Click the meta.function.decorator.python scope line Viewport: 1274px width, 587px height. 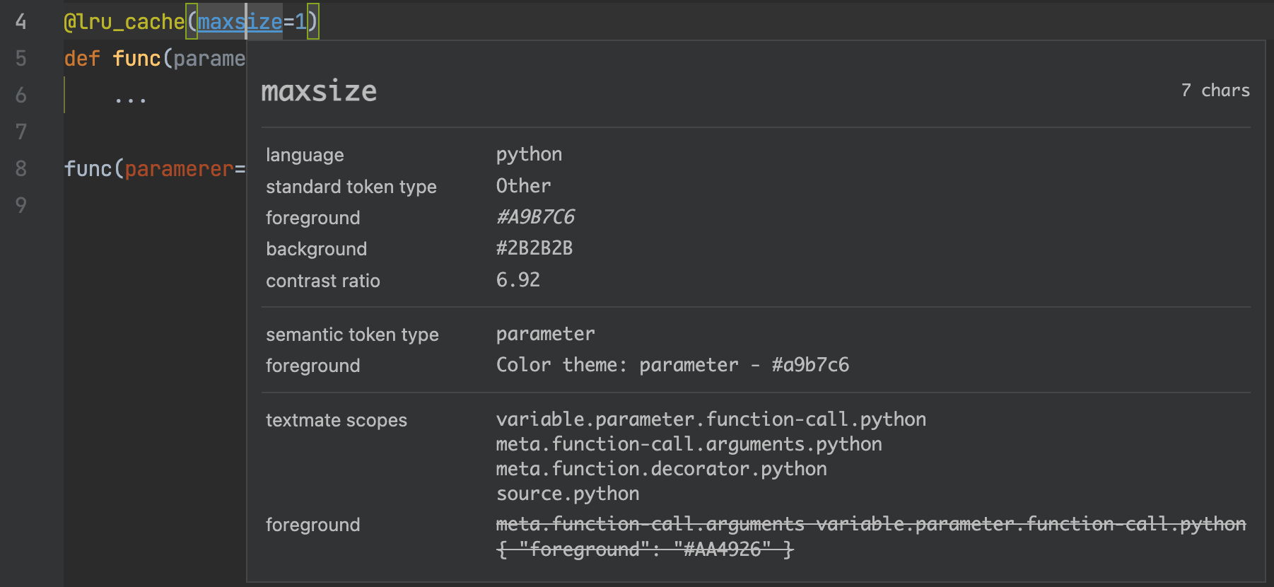(661, 469)
